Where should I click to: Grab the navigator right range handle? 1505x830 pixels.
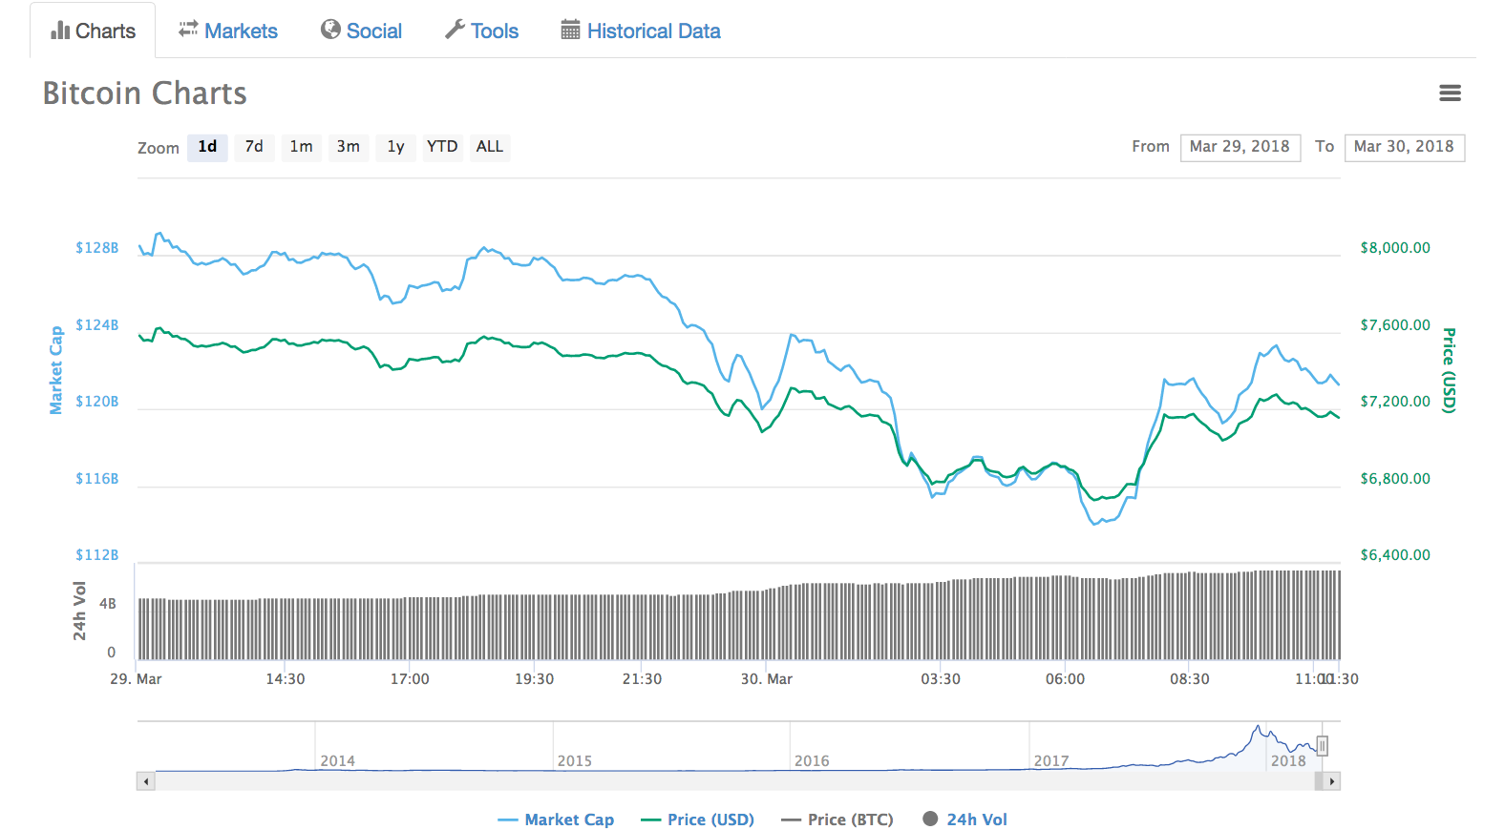click(1323, 746)
